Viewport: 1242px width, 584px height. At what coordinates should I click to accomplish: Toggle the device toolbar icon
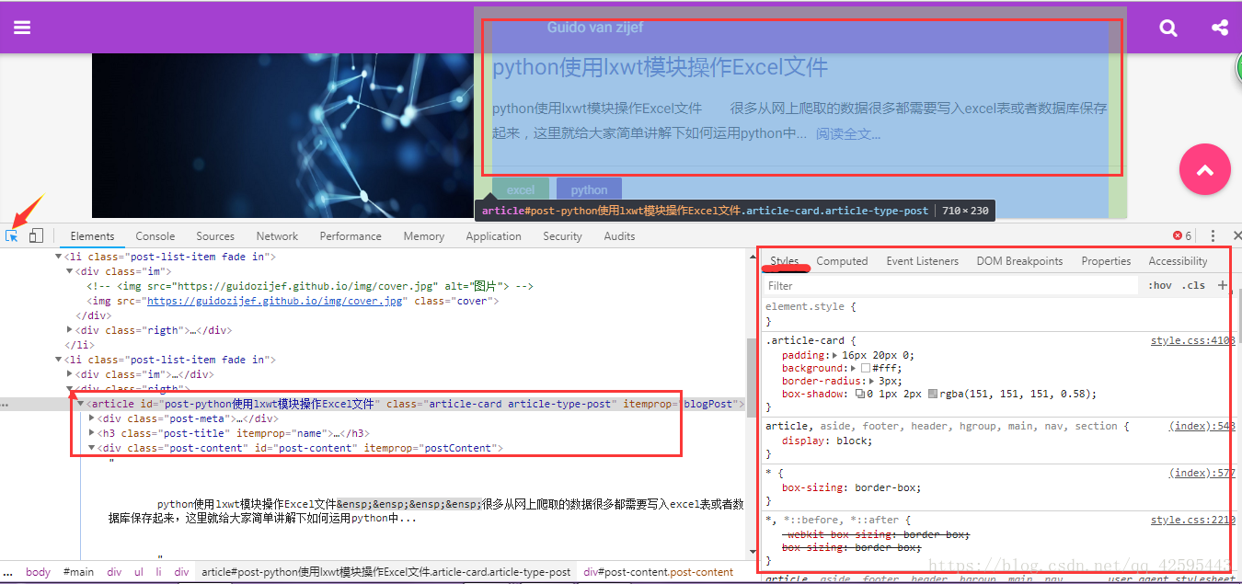click(x=36, y=235)
